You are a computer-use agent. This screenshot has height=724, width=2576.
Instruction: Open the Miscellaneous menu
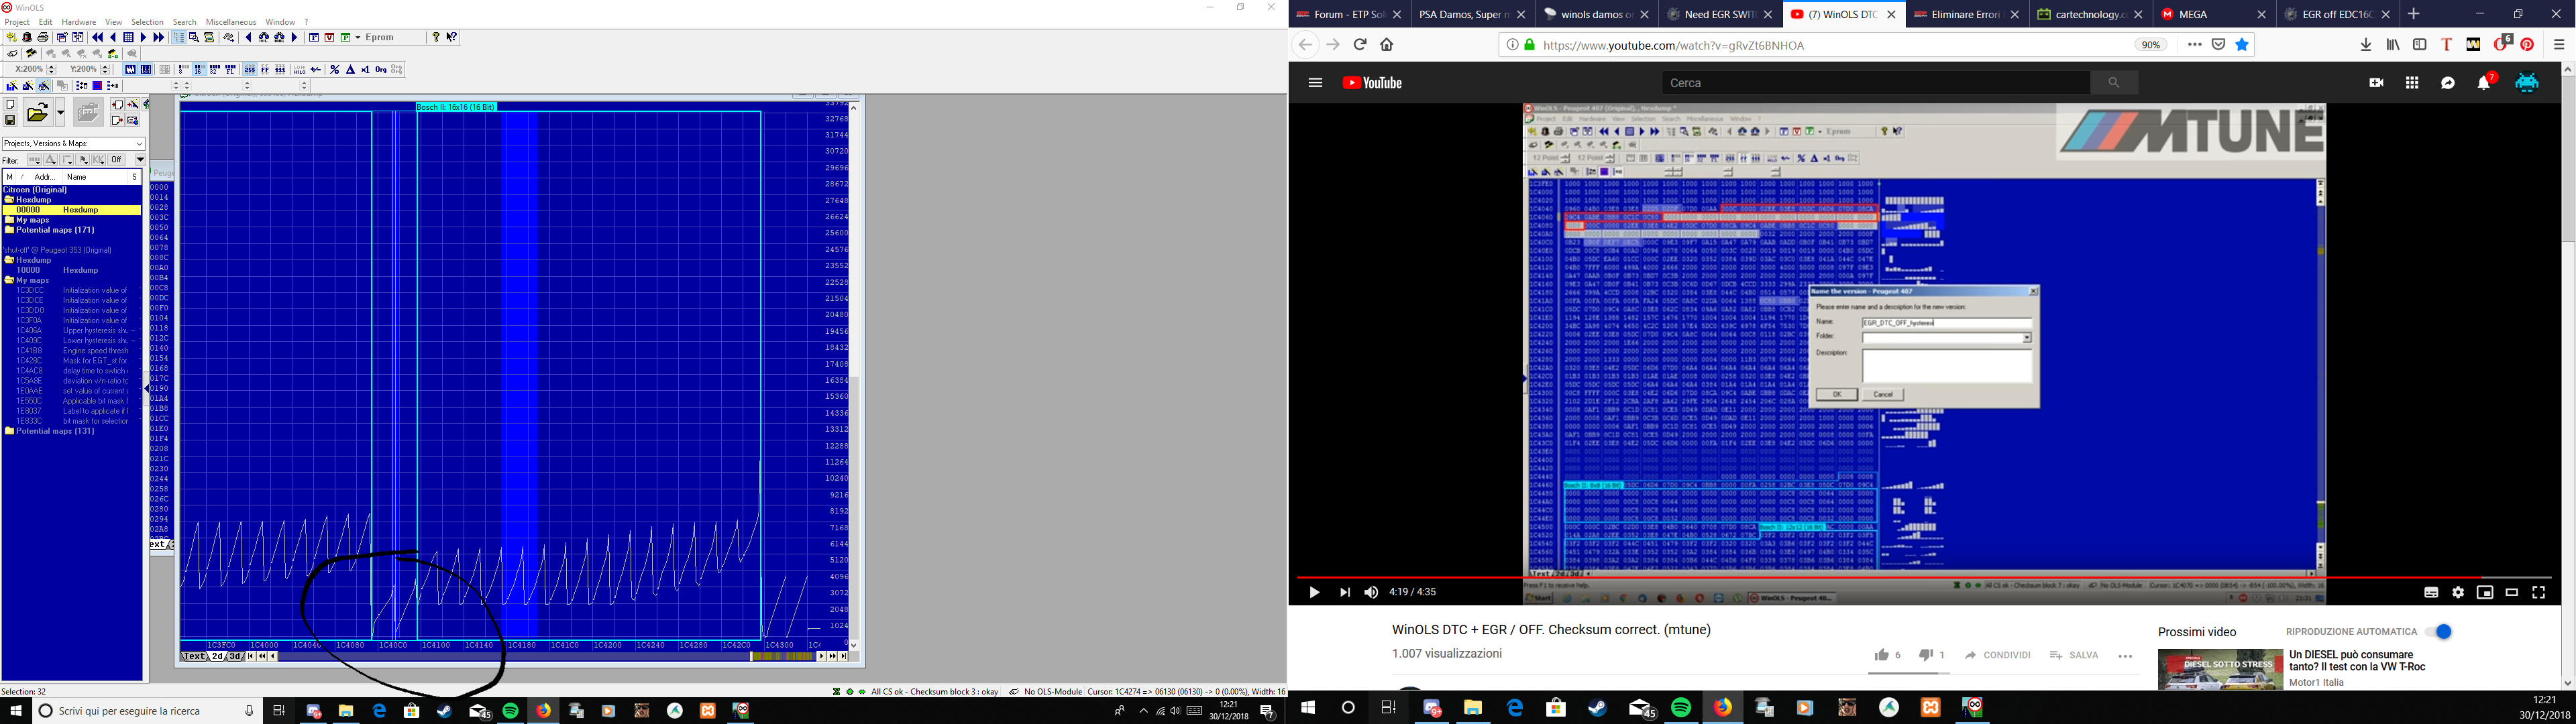pyautogui.click(x=231, y=22)
